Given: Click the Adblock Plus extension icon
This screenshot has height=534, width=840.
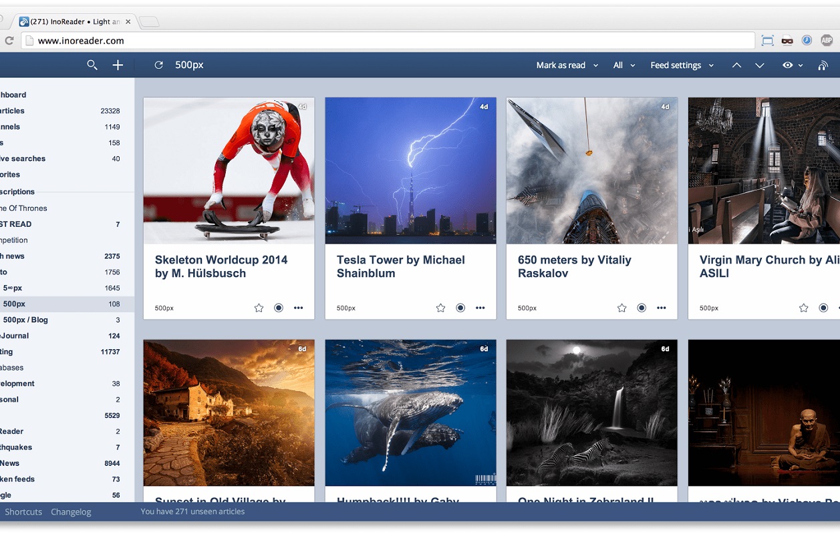Looking at the screenshot, I should (x=826, y=41).
